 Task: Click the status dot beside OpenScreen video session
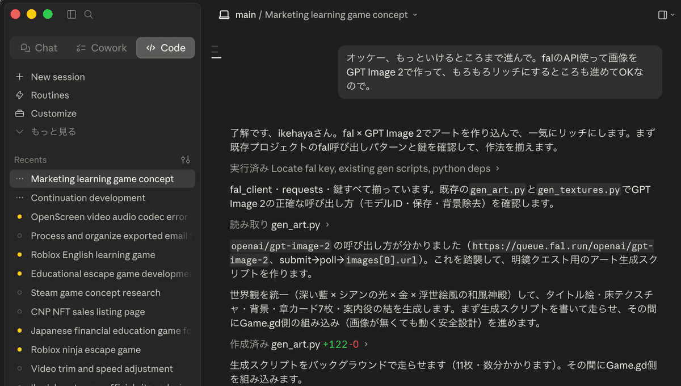point(20,217)
